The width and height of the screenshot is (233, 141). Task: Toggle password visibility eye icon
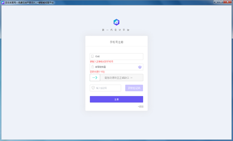tap(140, 67)
